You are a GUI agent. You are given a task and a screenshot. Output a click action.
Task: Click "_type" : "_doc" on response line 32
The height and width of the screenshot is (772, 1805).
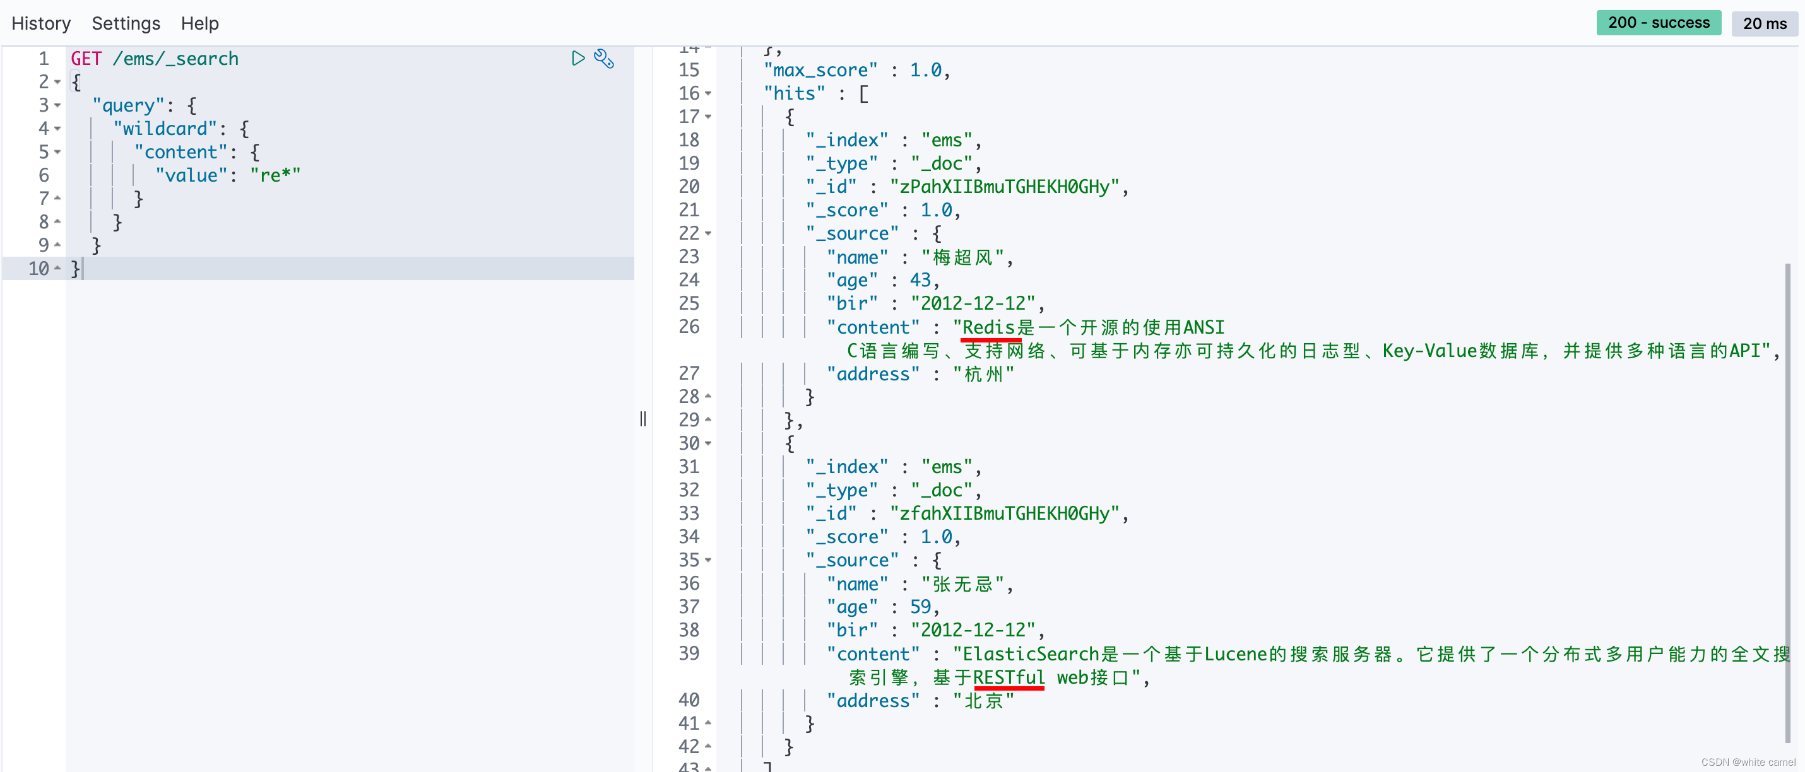coord(889,490)
